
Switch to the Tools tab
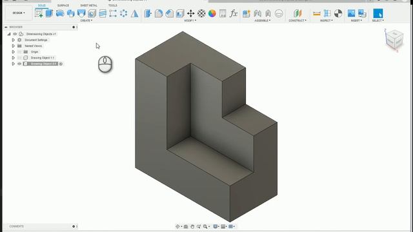coord(113,6)
